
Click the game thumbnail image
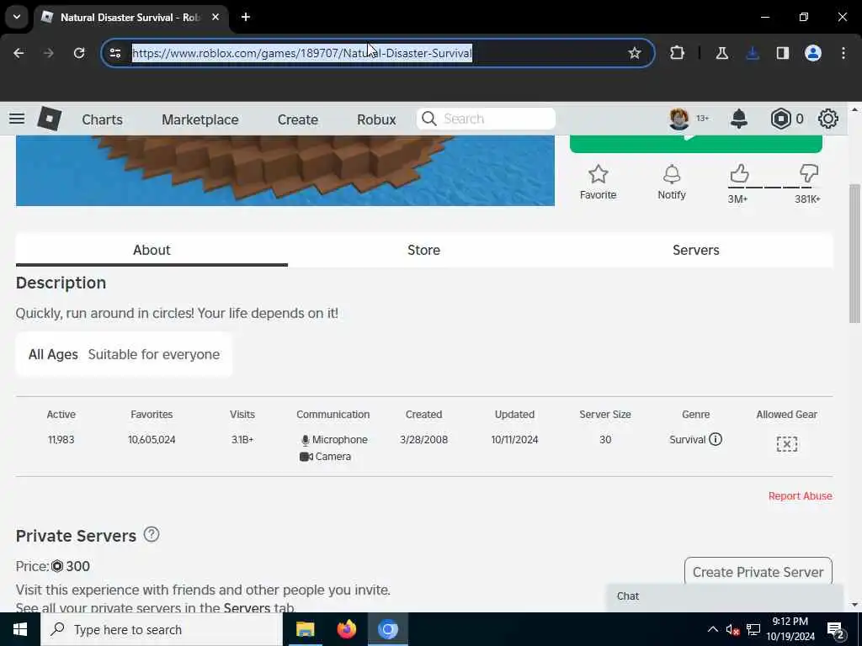(285, 170)
